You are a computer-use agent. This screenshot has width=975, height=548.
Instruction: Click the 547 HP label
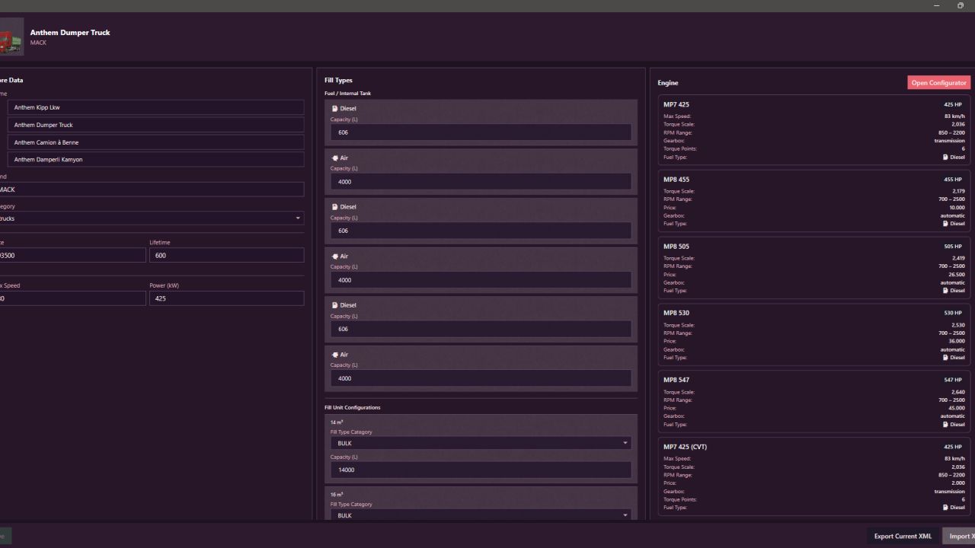tap(953, 380)
